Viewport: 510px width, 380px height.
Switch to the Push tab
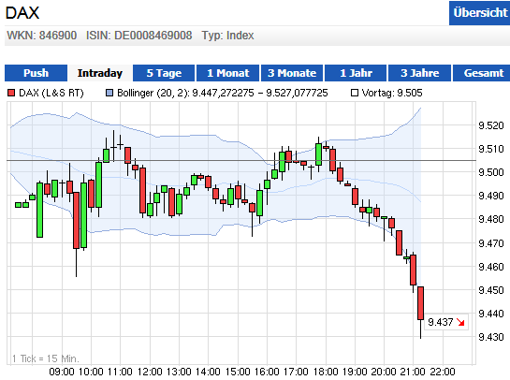point(36,73)
